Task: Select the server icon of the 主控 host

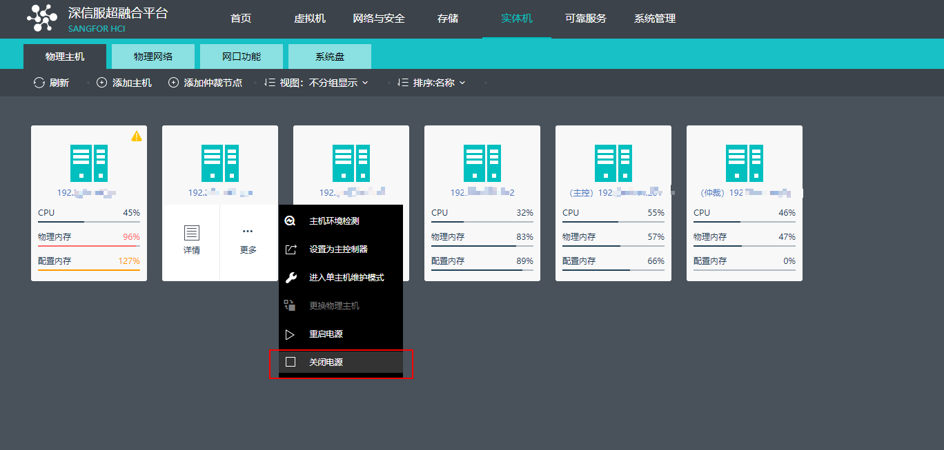Action: (x=613, y=162)
